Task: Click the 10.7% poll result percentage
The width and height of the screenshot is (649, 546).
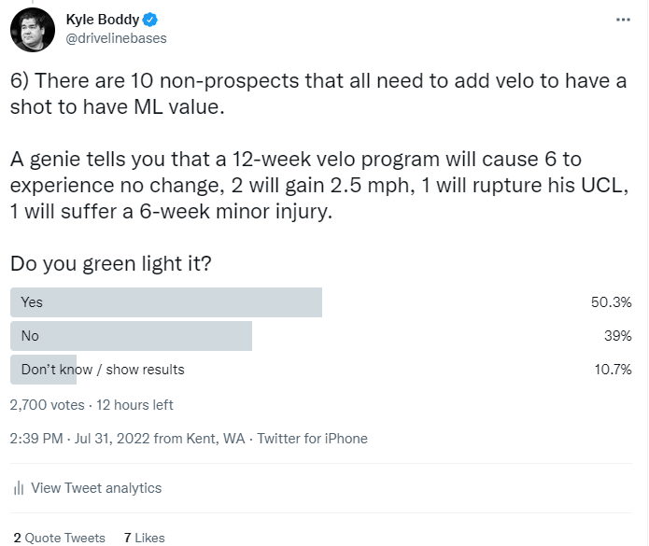Action: (613, 370)
